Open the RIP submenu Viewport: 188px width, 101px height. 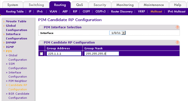coord(75,12)
